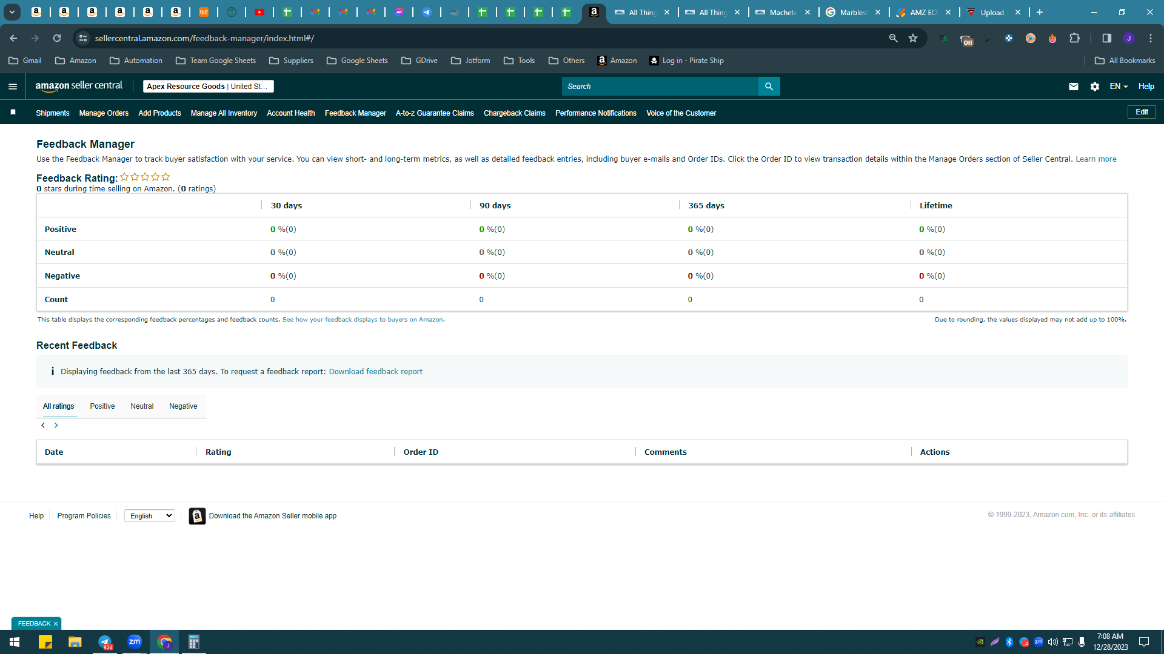Close the FEEDBACK widget

[x=56, y=624]
